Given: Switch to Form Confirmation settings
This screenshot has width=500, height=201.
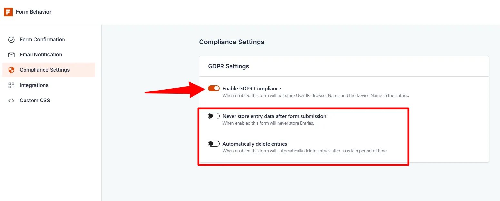Looking at the screenshot, I should tap(42, 39).
